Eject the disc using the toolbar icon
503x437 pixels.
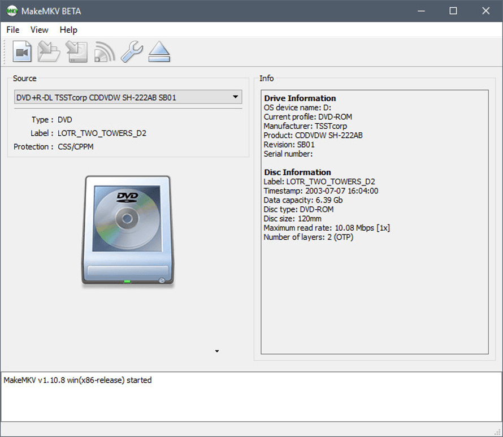point(159,52)
